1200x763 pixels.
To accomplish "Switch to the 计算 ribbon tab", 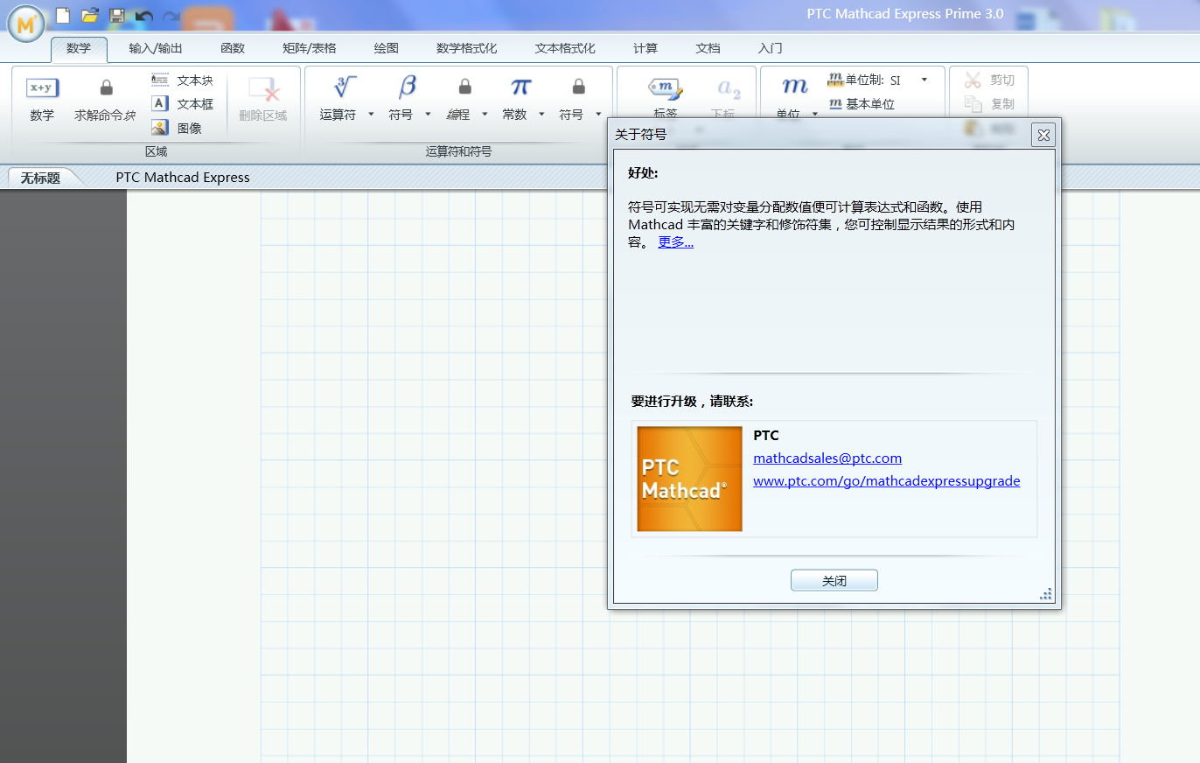I will (x=645, y=49).
